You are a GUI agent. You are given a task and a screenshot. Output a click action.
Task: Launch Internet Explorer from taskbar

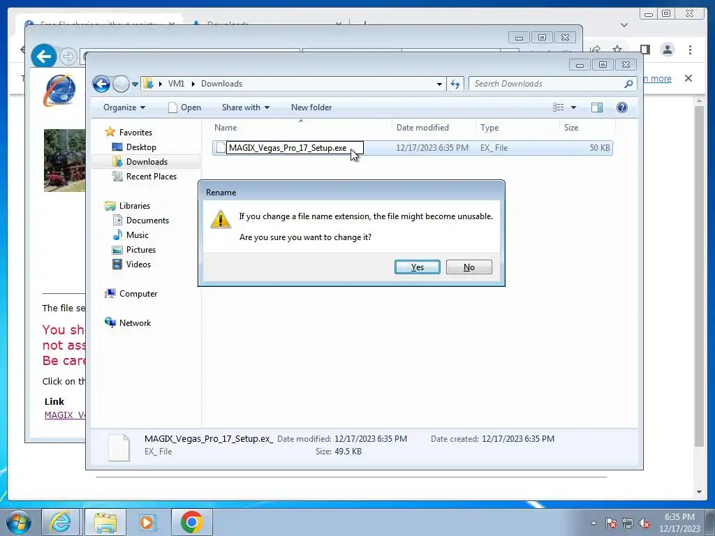[61, 522]
